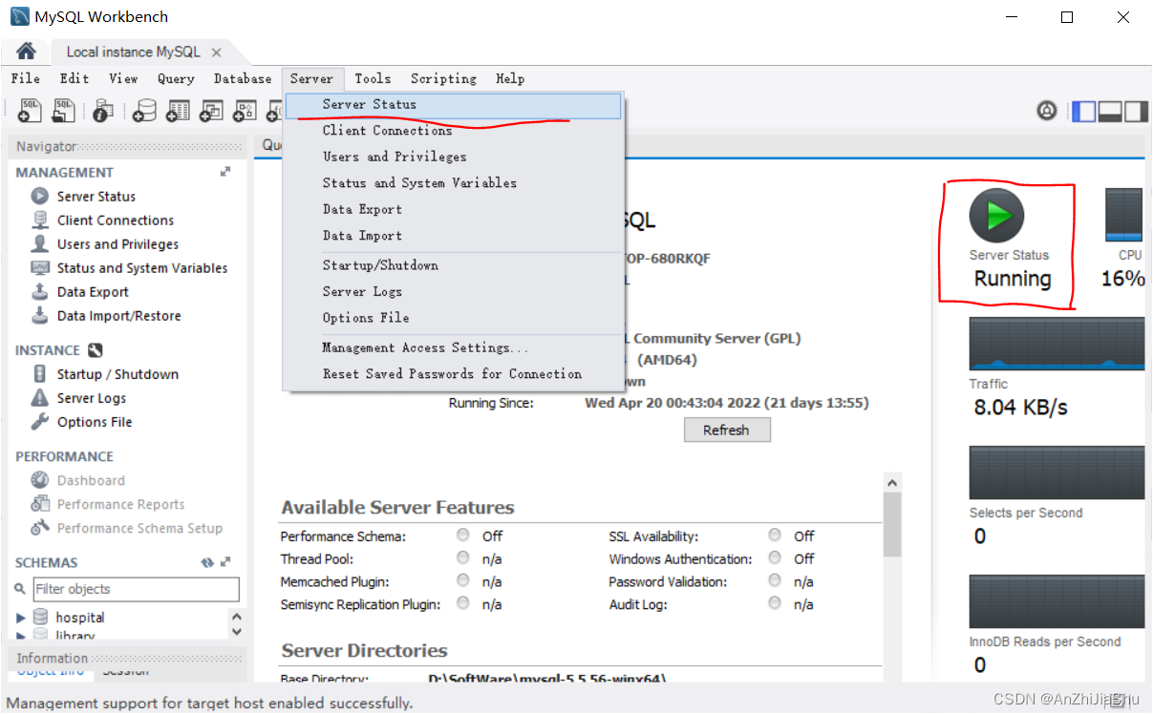The image size is (1153, 714).
Task: Open Startup / Shutdown in Navigator
Action: point(117,374)
